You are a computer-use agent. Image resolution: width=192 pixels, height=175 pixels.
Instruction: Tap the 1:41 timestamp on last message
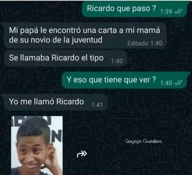(97, 105)
